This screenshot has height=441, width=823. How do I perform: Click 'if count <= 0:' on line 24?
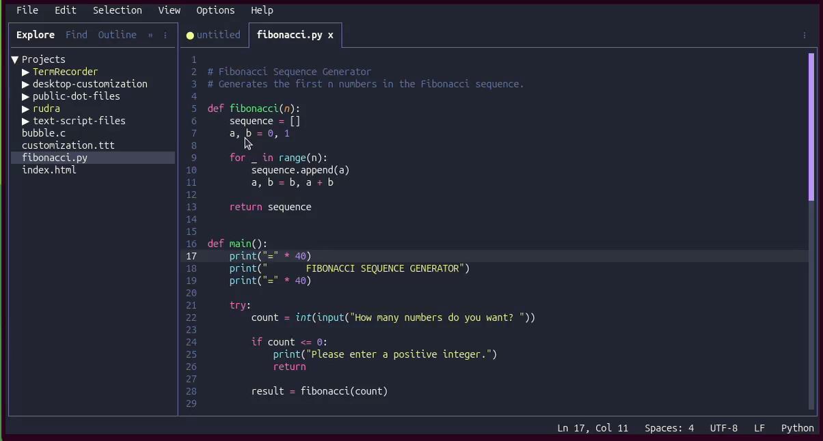[x=290, y=342]
